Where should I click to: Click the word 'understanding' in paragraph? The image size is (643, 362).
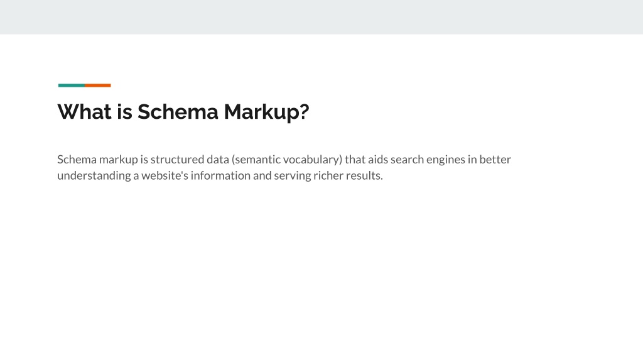pyautogui.click(x=94, y=176)
